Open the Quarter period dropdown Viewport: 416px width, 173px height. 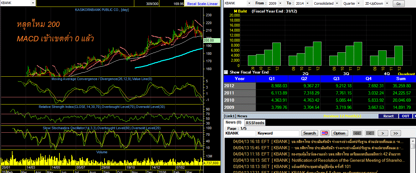(x=358, y=3)
